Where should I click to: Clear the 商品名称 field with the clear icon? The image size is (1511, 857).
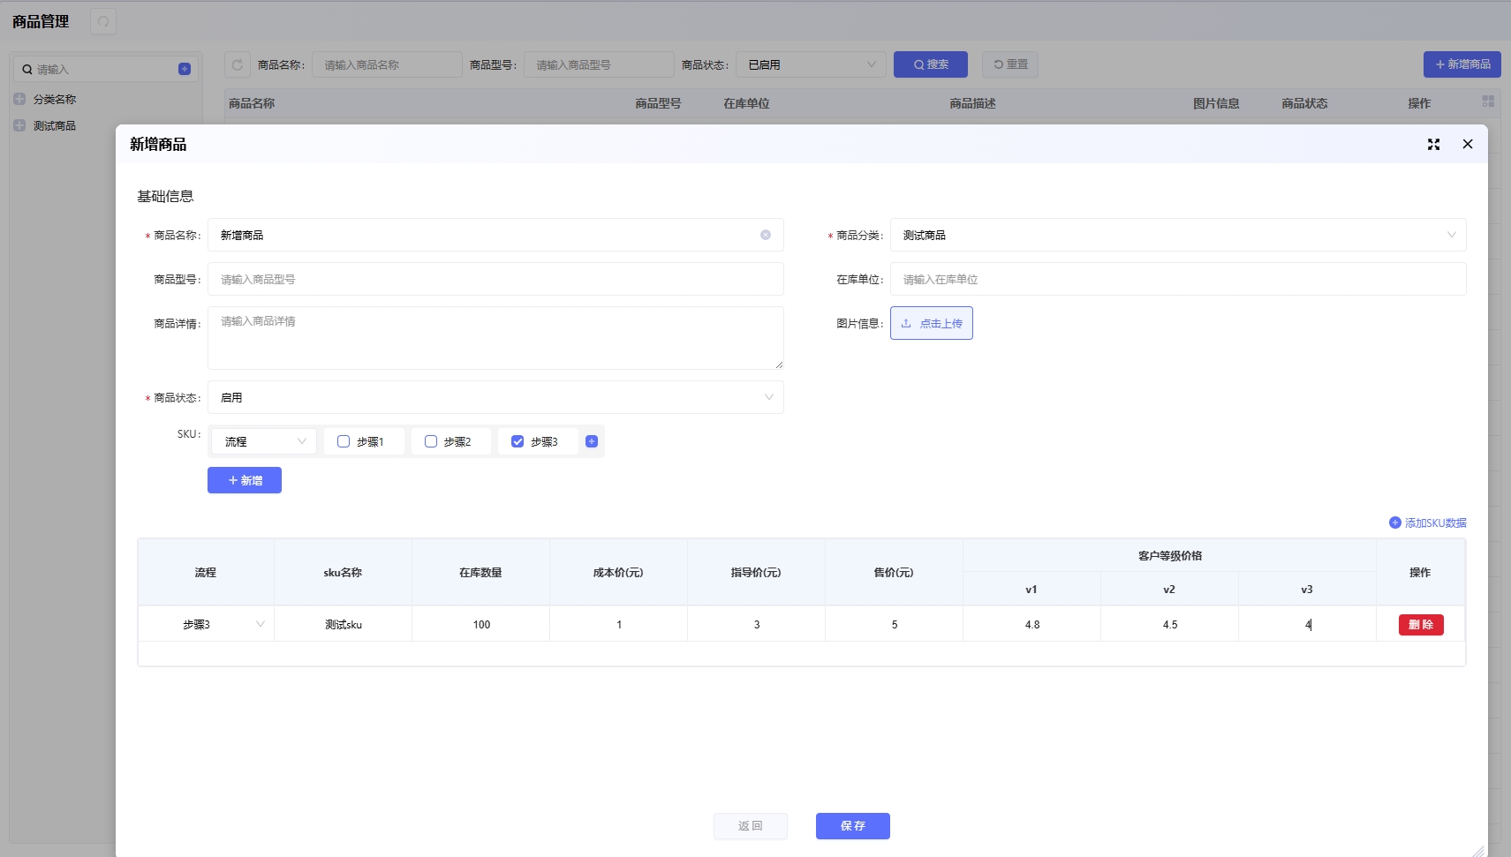pos(766,235)
